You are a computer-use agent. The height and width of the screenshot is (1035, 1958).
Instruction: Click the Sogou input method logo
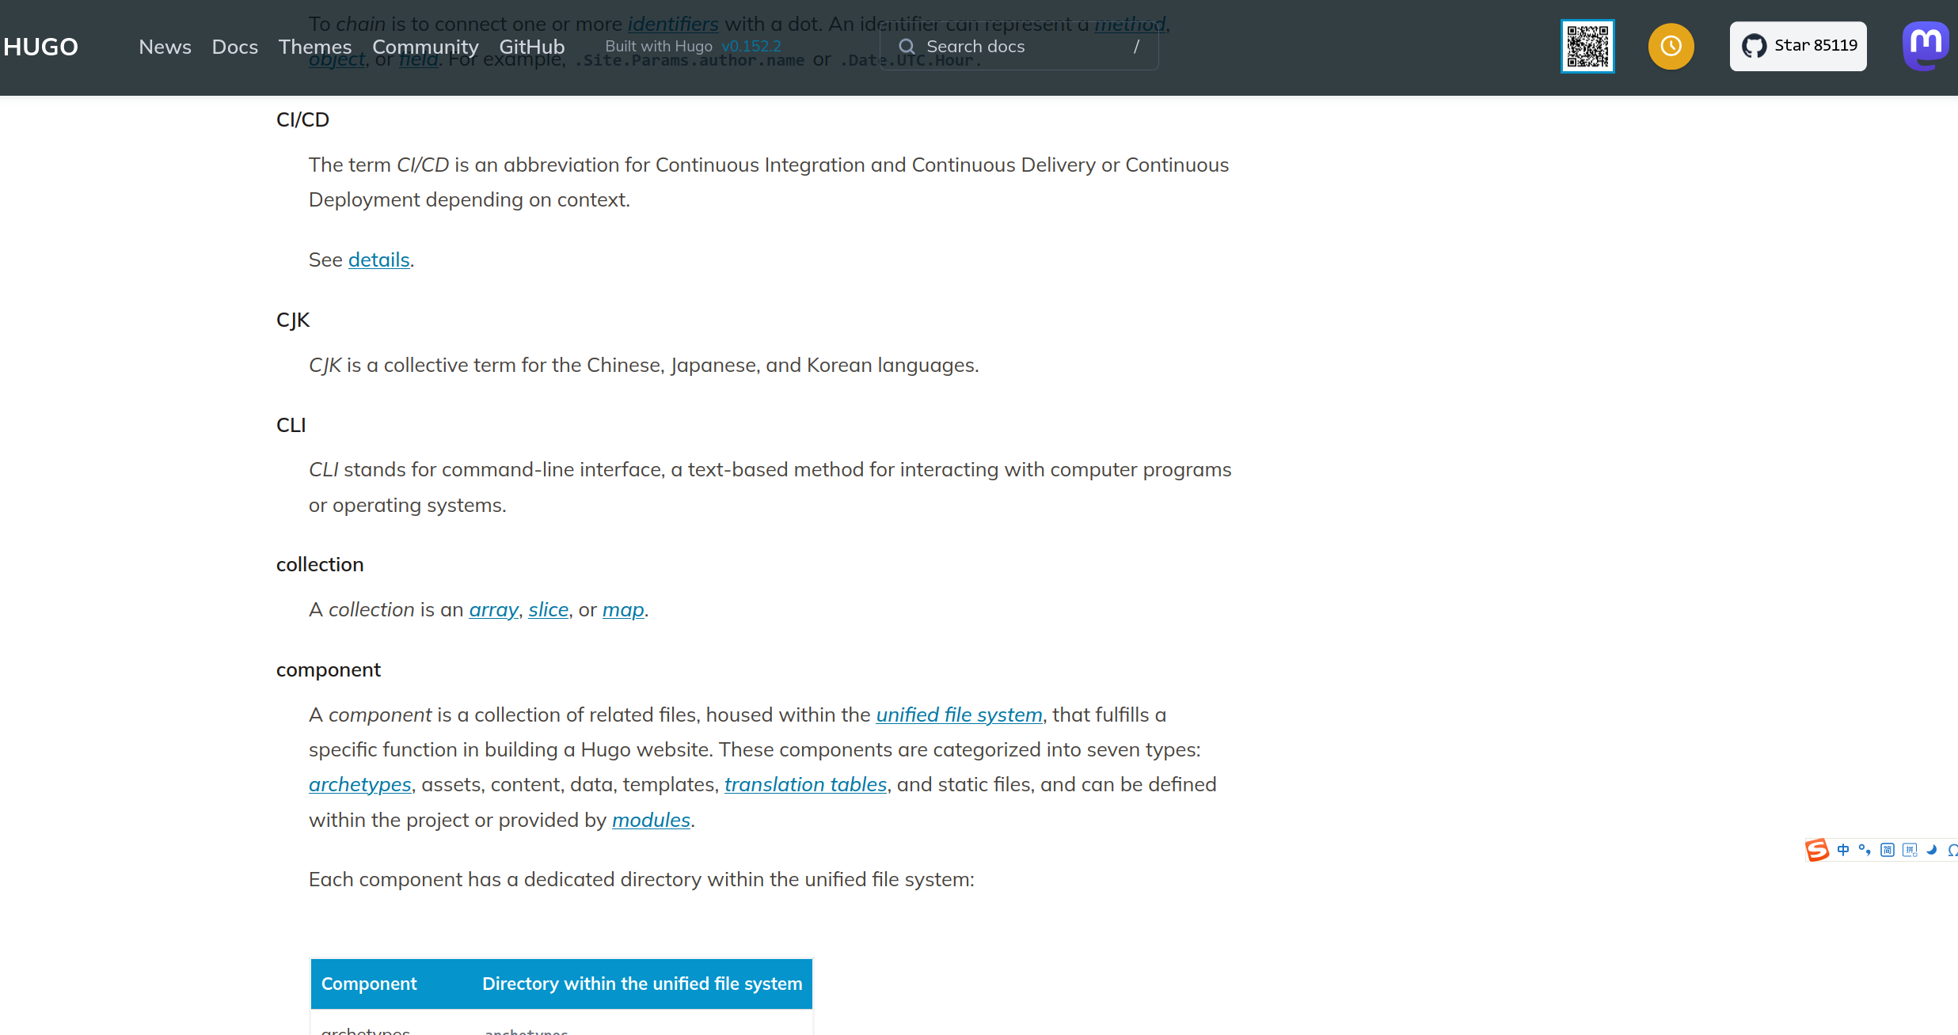pyautogui.click(x=1817, y=850)
